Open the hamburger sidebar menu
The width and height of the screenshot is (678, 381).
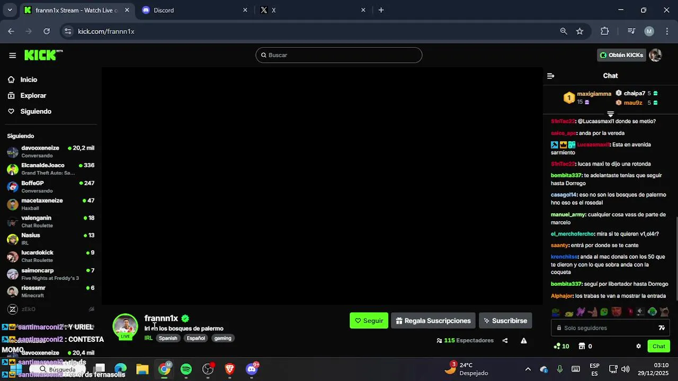pos(12,55)
